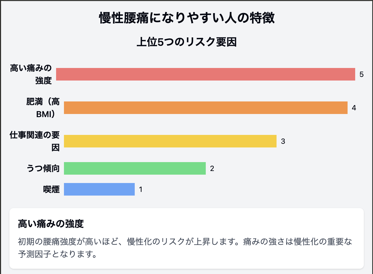Viewport: 373px width, 274px height.
Task: Click the 高い痛みの強度 axis label
Action: [x=31, y=74]
